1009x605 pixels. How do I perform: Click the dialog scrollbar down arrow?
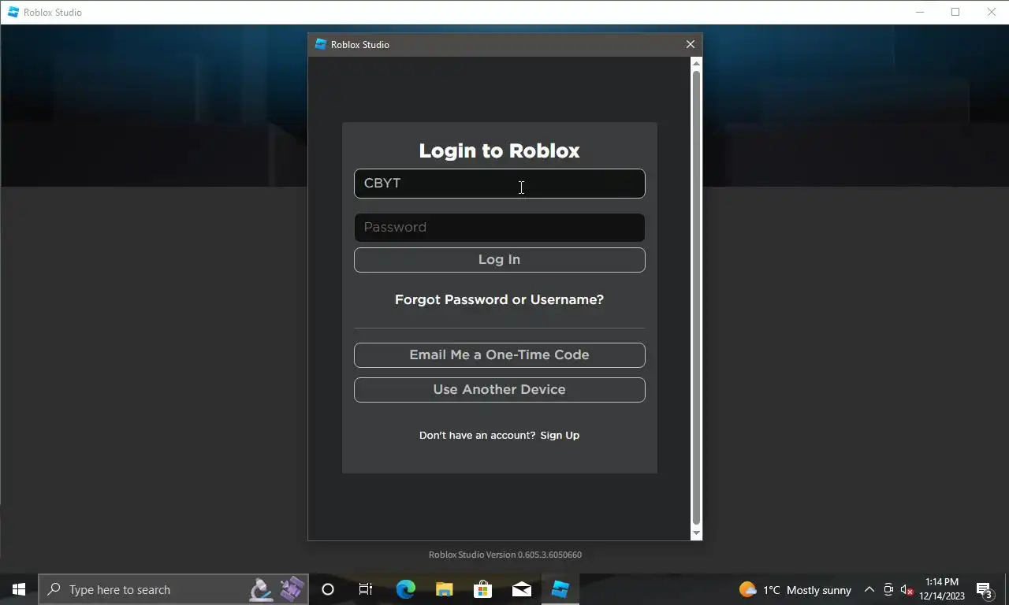[x=696, y=533]
